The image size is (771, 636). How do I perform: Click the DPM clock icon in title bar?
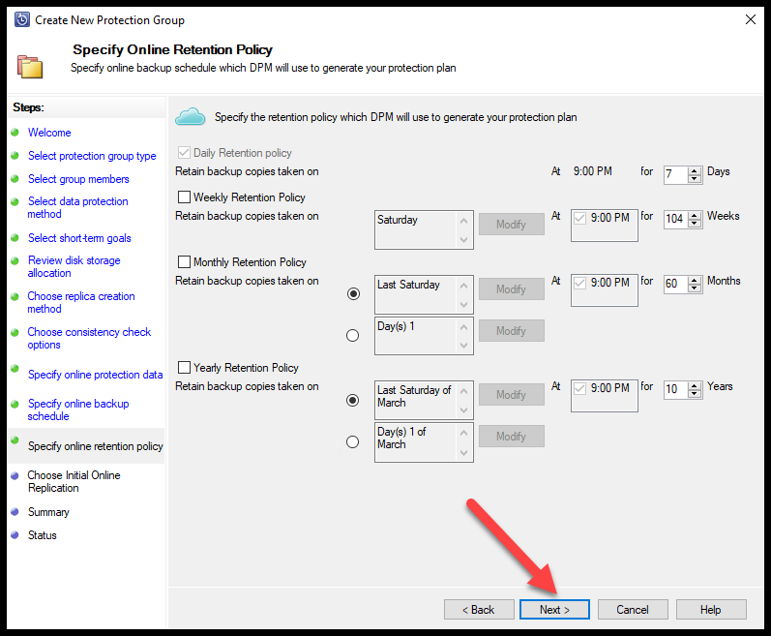(22, 19)
